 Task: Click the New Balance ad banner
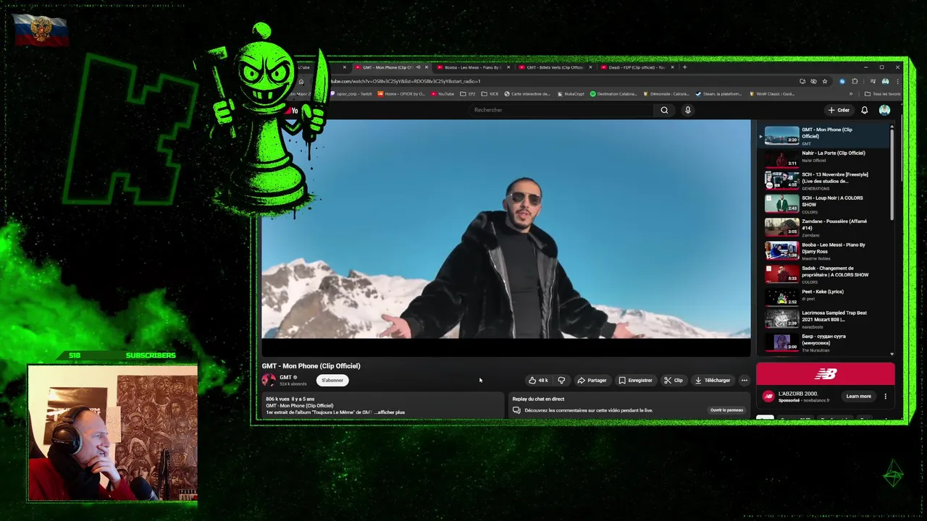(826, 374)
